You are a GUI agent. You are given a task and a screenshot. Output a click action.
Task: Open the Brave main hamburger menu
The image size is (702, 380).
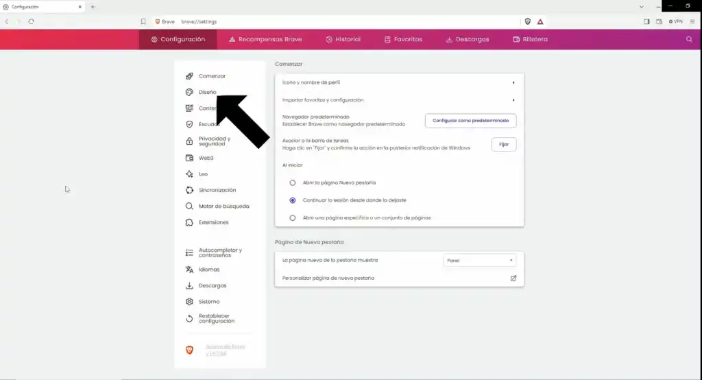point(692,21)
